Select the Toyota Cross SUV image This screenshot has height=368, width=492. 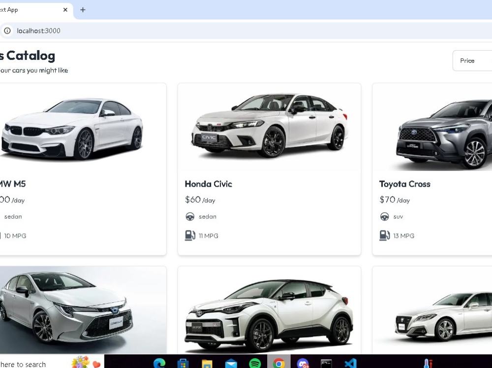(x=444, y=135)
